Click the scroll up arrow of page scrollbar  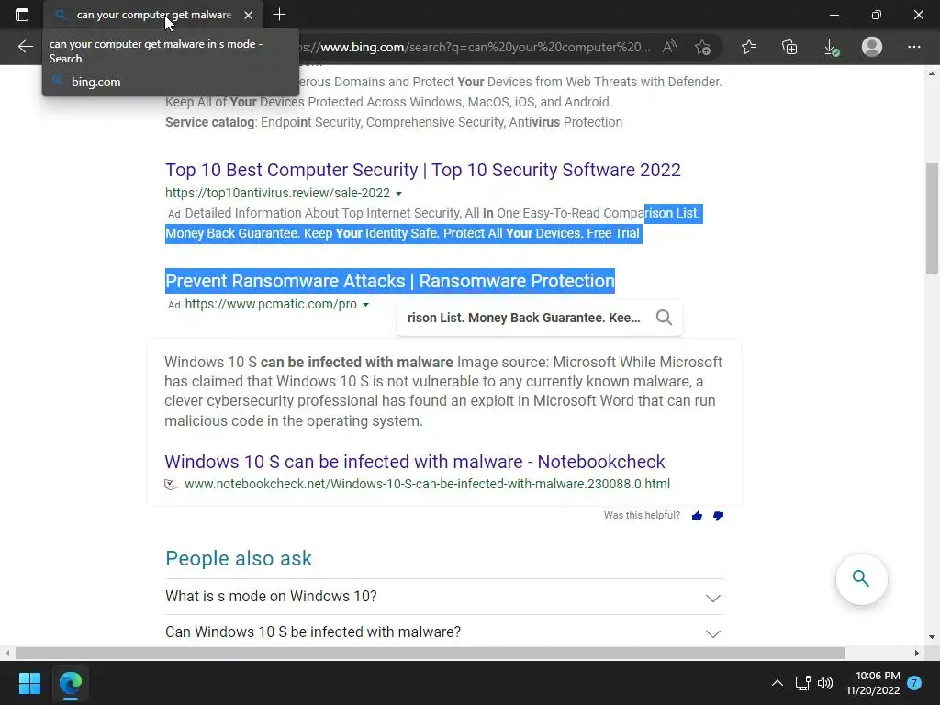click(933, 73)
